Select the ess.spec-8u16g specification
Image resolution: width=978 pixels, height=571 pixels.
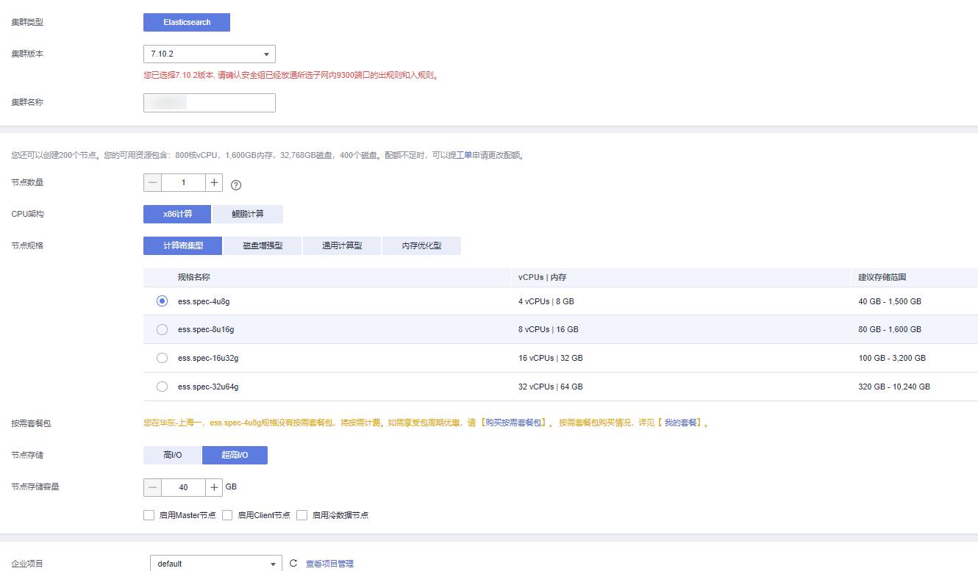(162, 329)
